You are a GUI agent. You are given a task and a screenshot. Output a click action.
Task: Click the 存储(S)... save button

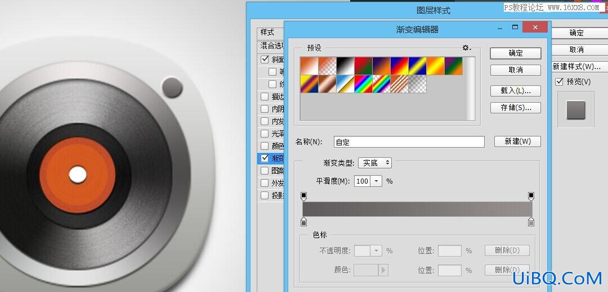515,107
